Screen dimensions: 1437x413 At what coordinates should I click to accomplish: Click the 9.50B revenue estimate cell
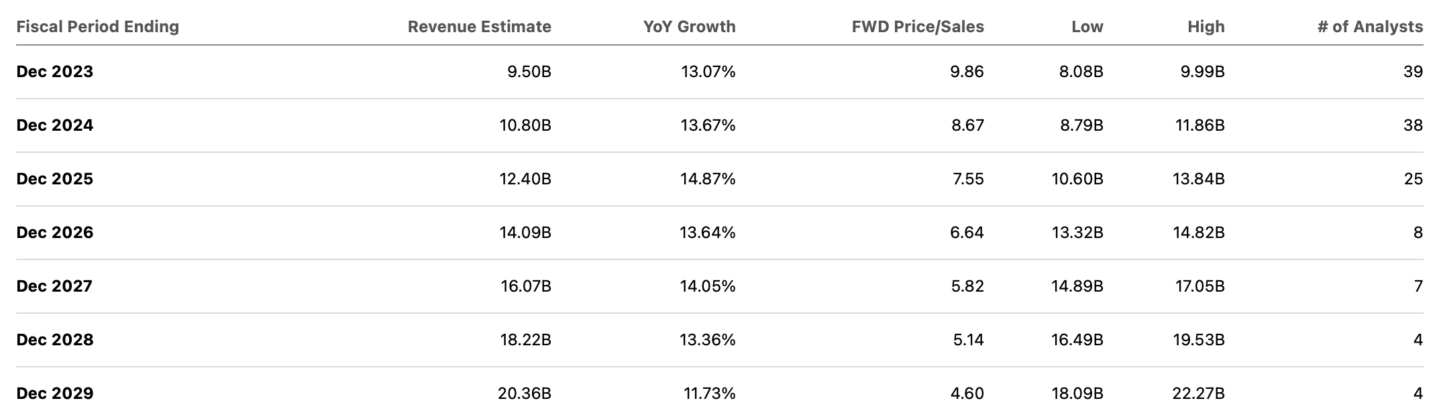click(x=529, y=72)
